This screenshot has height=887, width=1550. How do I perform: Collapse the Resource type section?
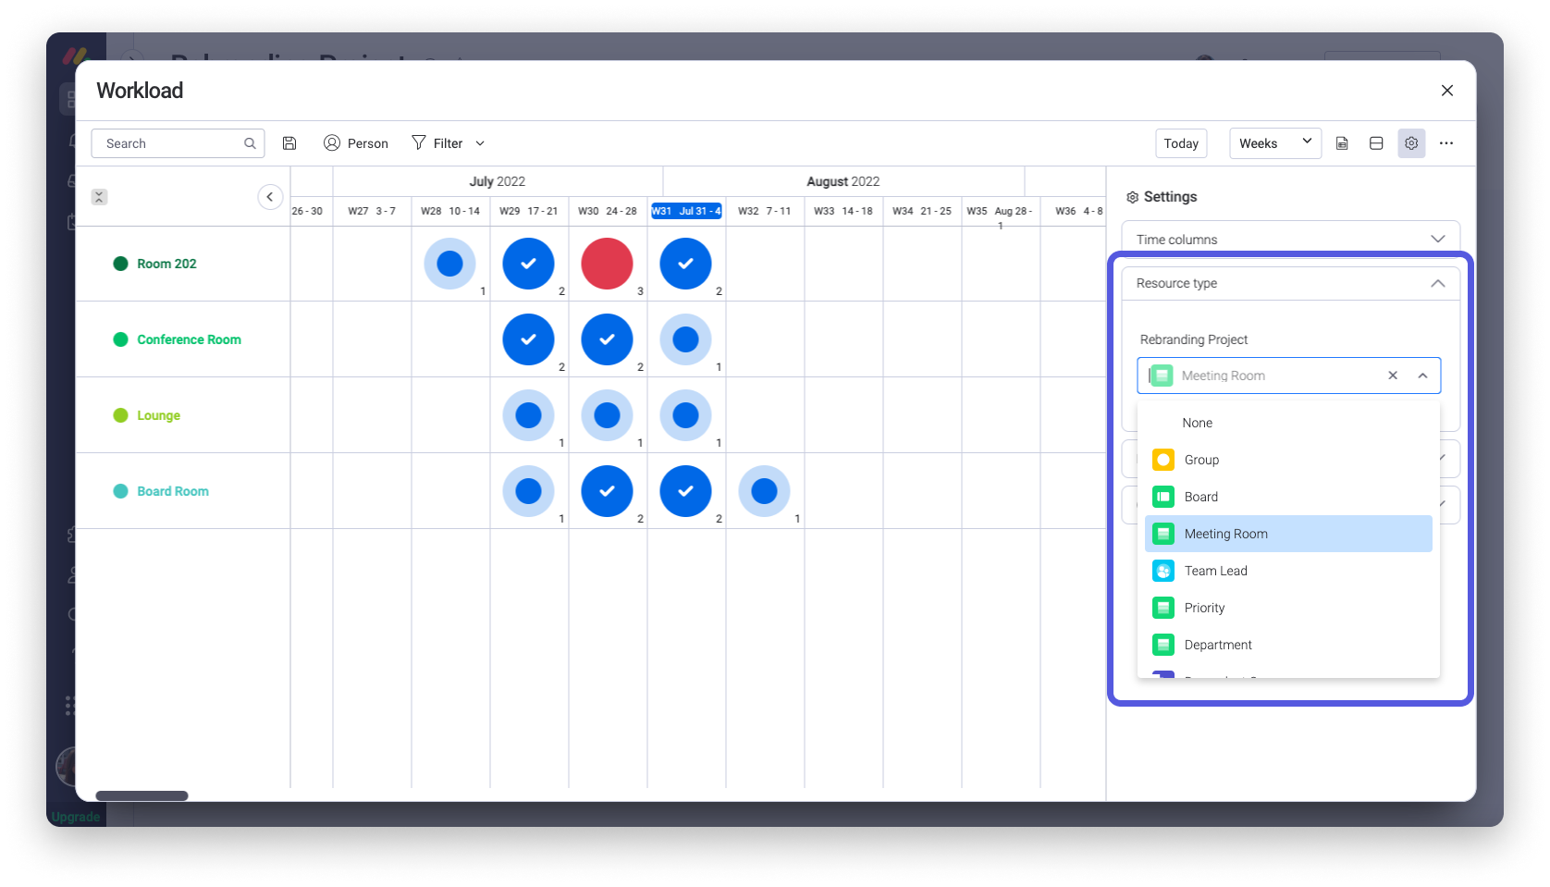click(1290, 283)
